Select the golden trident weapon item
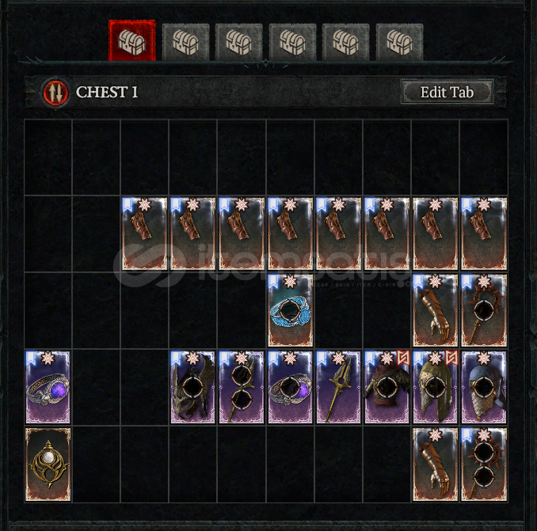Image resolution: width=537 pixels, height=531 pixels. tap(339, 387)
